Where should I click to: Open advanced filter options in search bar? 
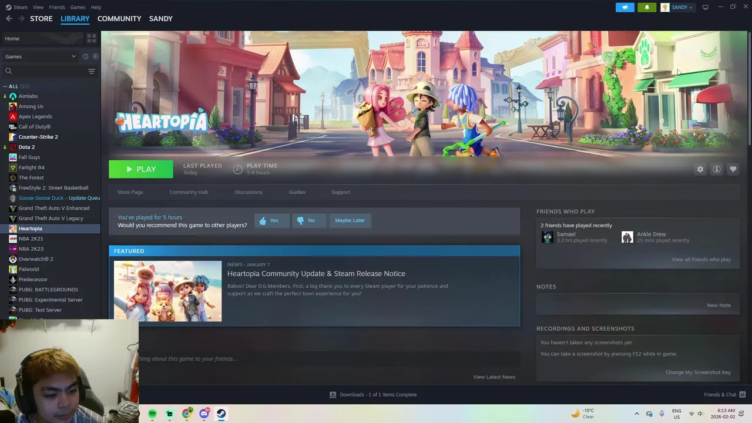[x=92, y=71]
